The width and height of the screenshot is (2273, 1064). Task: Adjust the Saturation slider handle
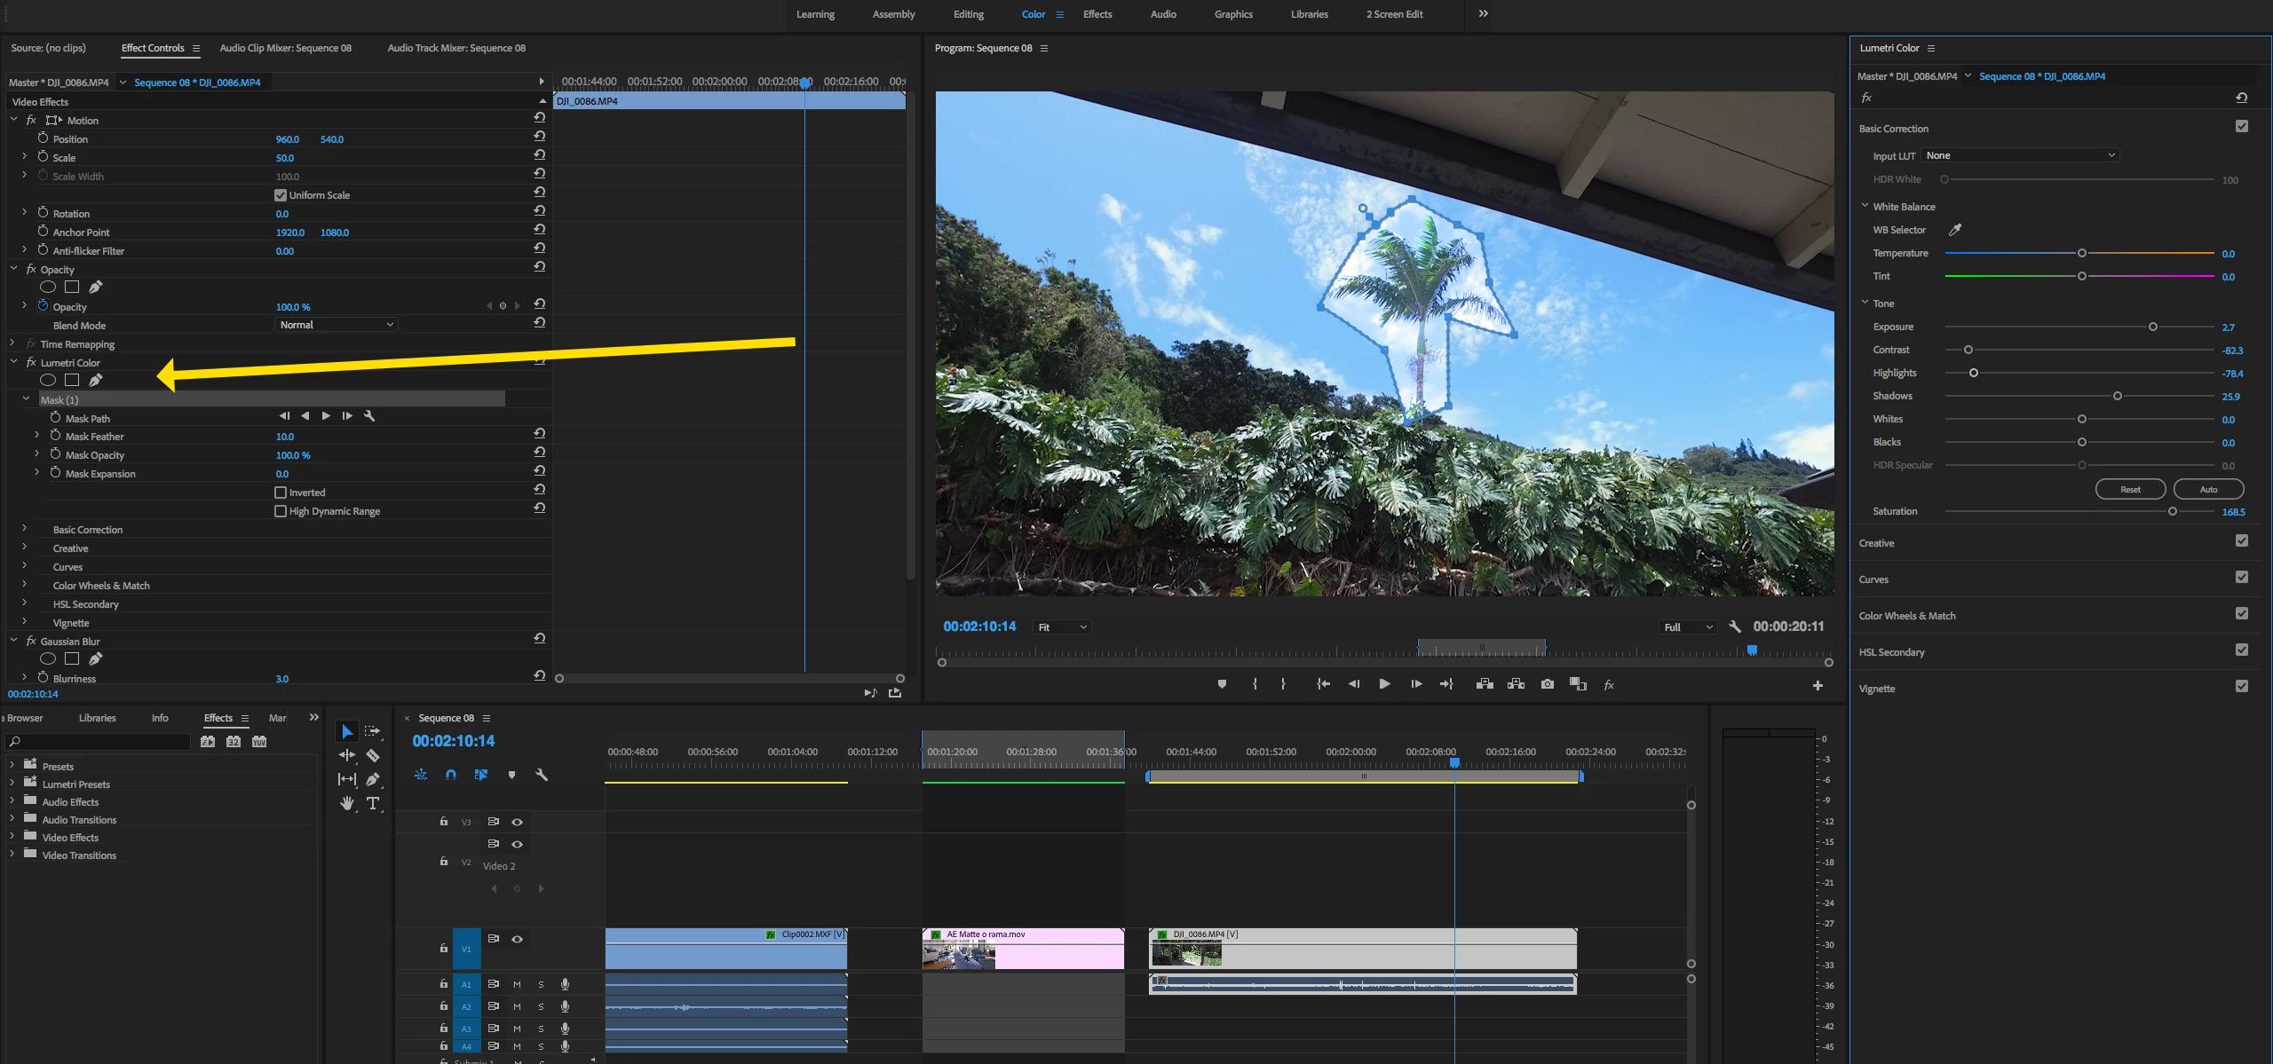(x=2173, y=512)
